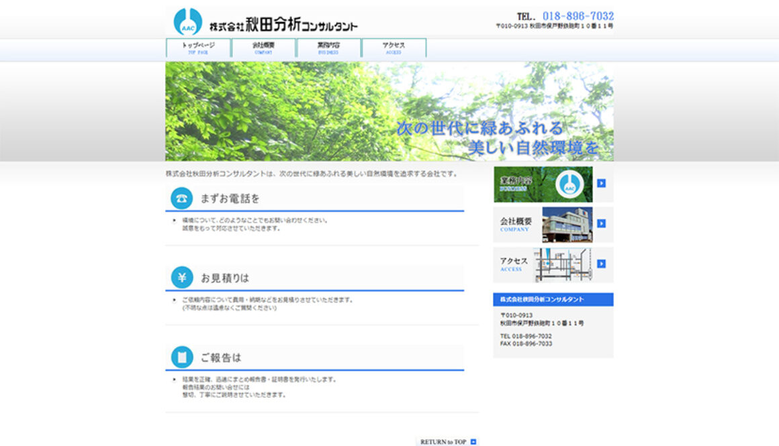Screen dimensions: 779x446
Task: Click the document icon beside ご報告は
Action: (182, 357)
